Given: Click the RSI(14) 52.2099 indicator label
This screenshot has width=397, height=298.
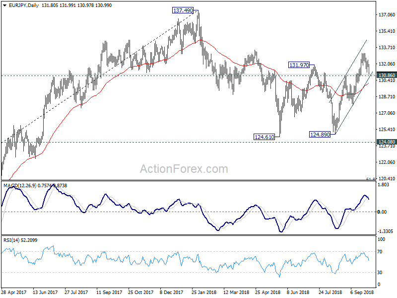Looking at the screenshot, I should point(20,240).
